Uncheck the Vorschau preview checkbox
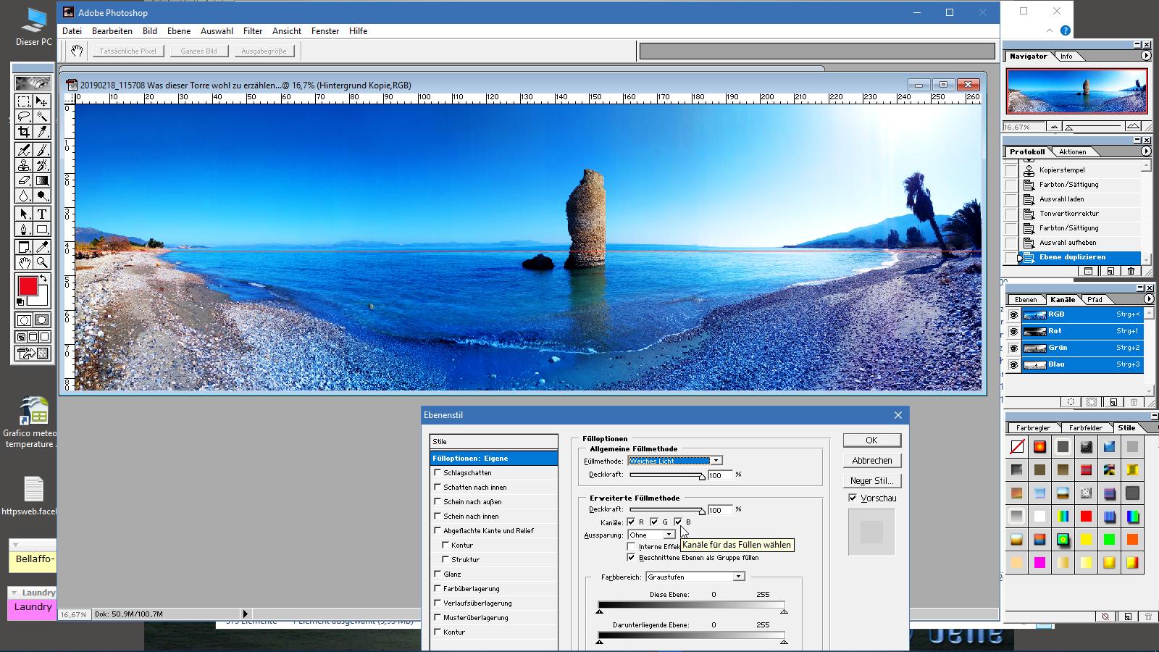This screenshot has height=652, width=1159. [853, 498]
